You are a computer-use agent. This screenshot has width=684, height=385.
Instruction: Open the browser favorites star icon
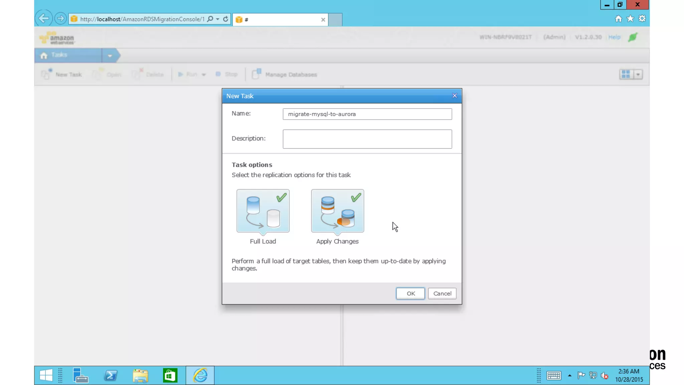click(630, 19)
